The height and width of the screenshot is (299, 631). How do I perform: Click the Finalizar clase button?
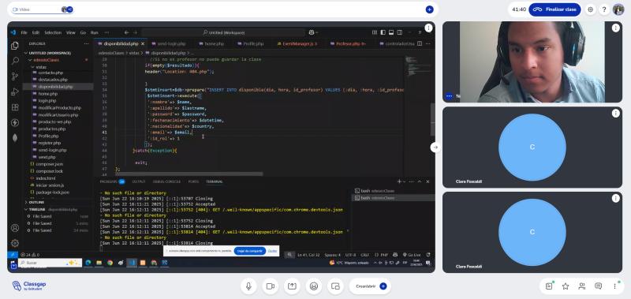(x=554, y=9)
